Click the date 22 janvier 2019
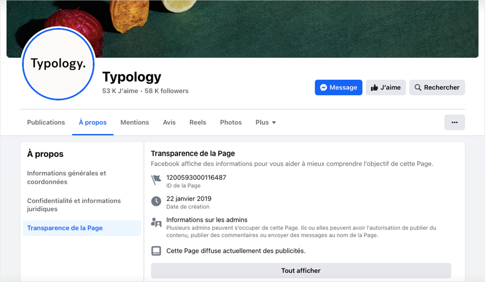The height and width of the screenshot is (282, 485). [189, 199]
